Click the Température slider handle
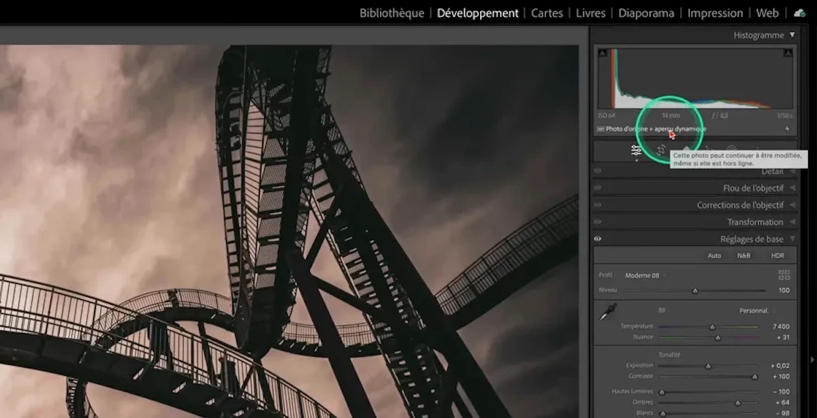817x418 pixels. coord(712,327)
